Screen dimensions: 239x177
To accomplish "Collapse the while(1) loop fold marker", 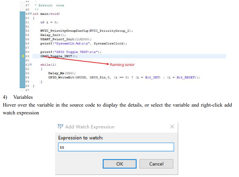I will (31, 65).
